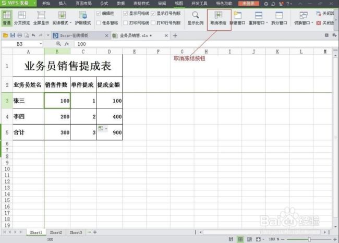339x243 pixels.
Task: Click the save-like icon in status bar
Action: click(x=231, y=239)
